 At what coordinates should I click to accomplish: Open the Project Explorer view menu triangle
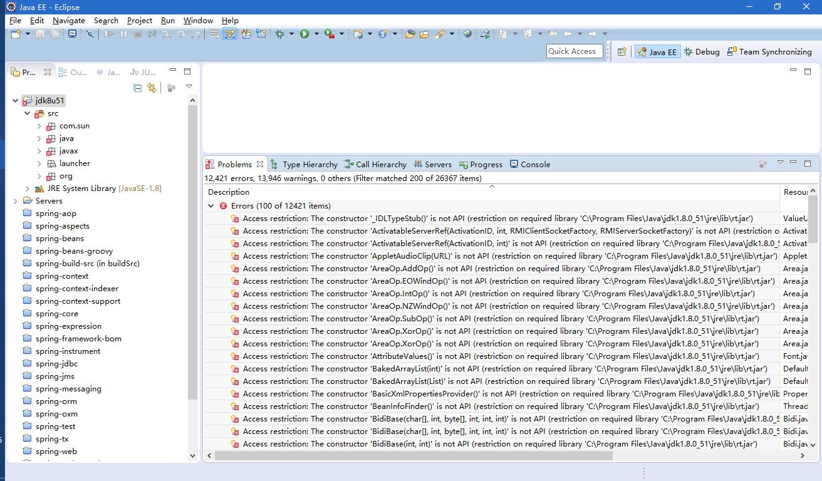click(189, 86)
